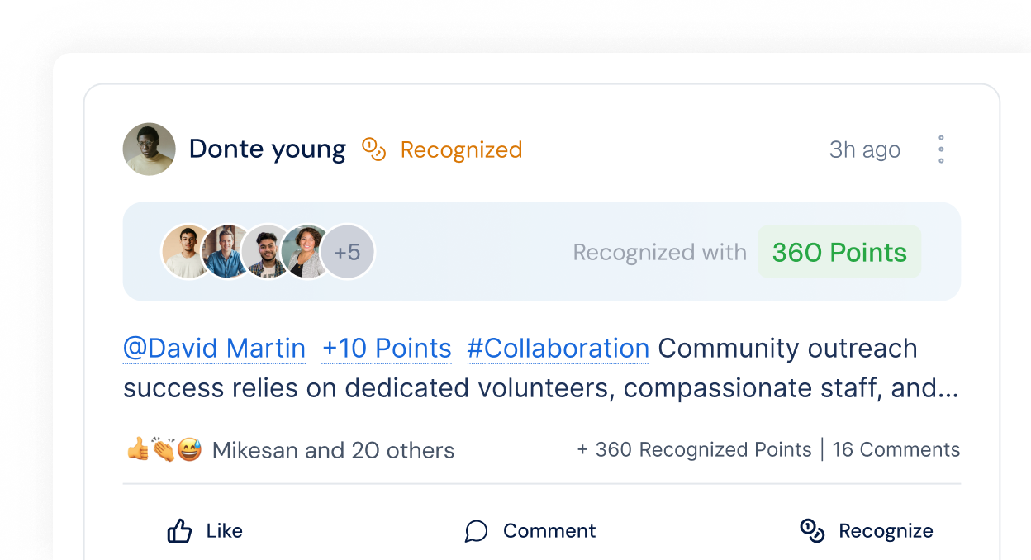1031x560 pixels.
Task: Click the first recipient avatar
Action: [x=187, y=252]
